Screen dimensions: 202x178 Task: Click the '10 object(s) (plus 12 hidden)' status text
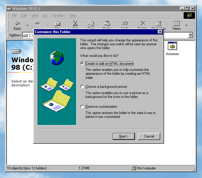click(27, 168)
